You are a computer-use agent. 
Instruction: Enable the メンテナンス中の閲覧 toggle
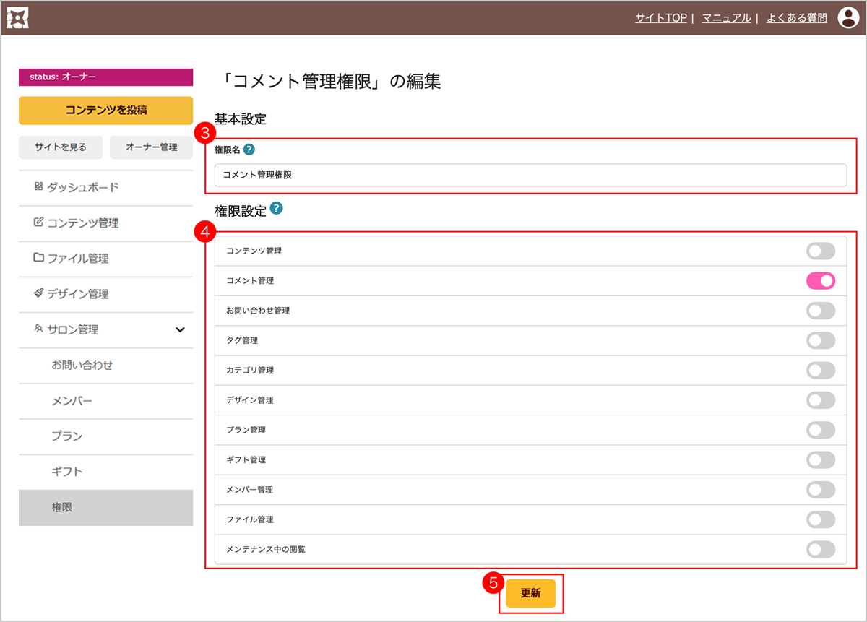(x=820, y=550)
